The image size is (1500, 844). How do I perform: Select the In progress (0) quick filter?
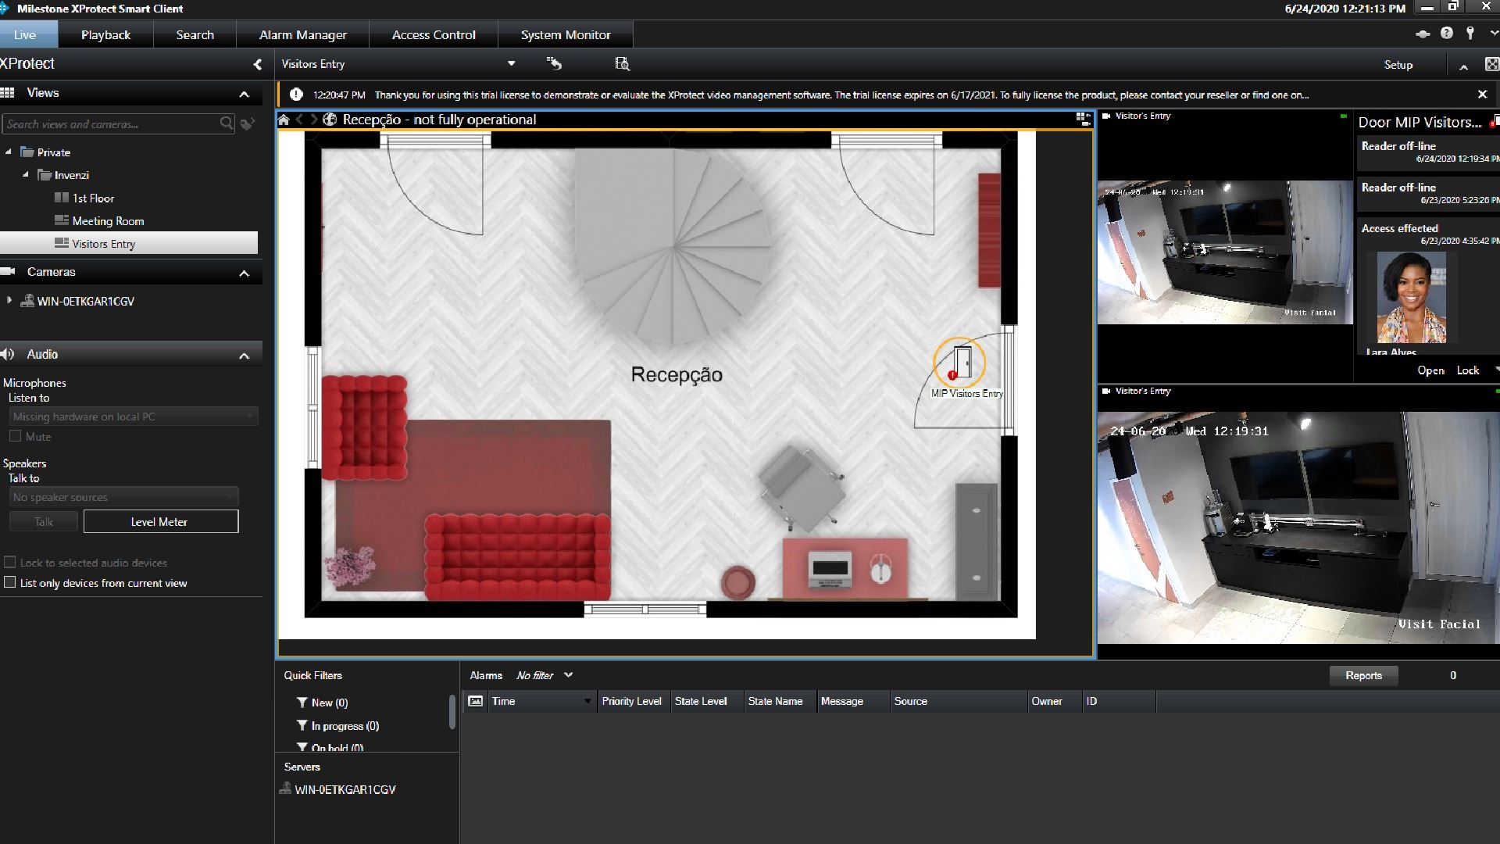pyautogui.click(x=345, y=725)
